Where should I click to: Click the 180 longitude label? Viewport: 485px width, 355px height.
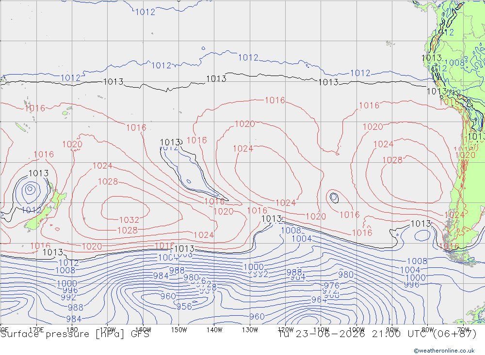[72, 330]
